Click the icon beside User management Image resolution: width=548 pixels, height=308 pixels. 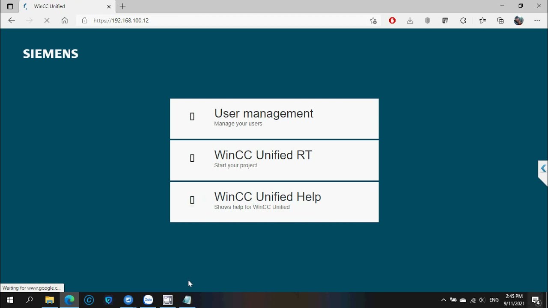point(192,116)
